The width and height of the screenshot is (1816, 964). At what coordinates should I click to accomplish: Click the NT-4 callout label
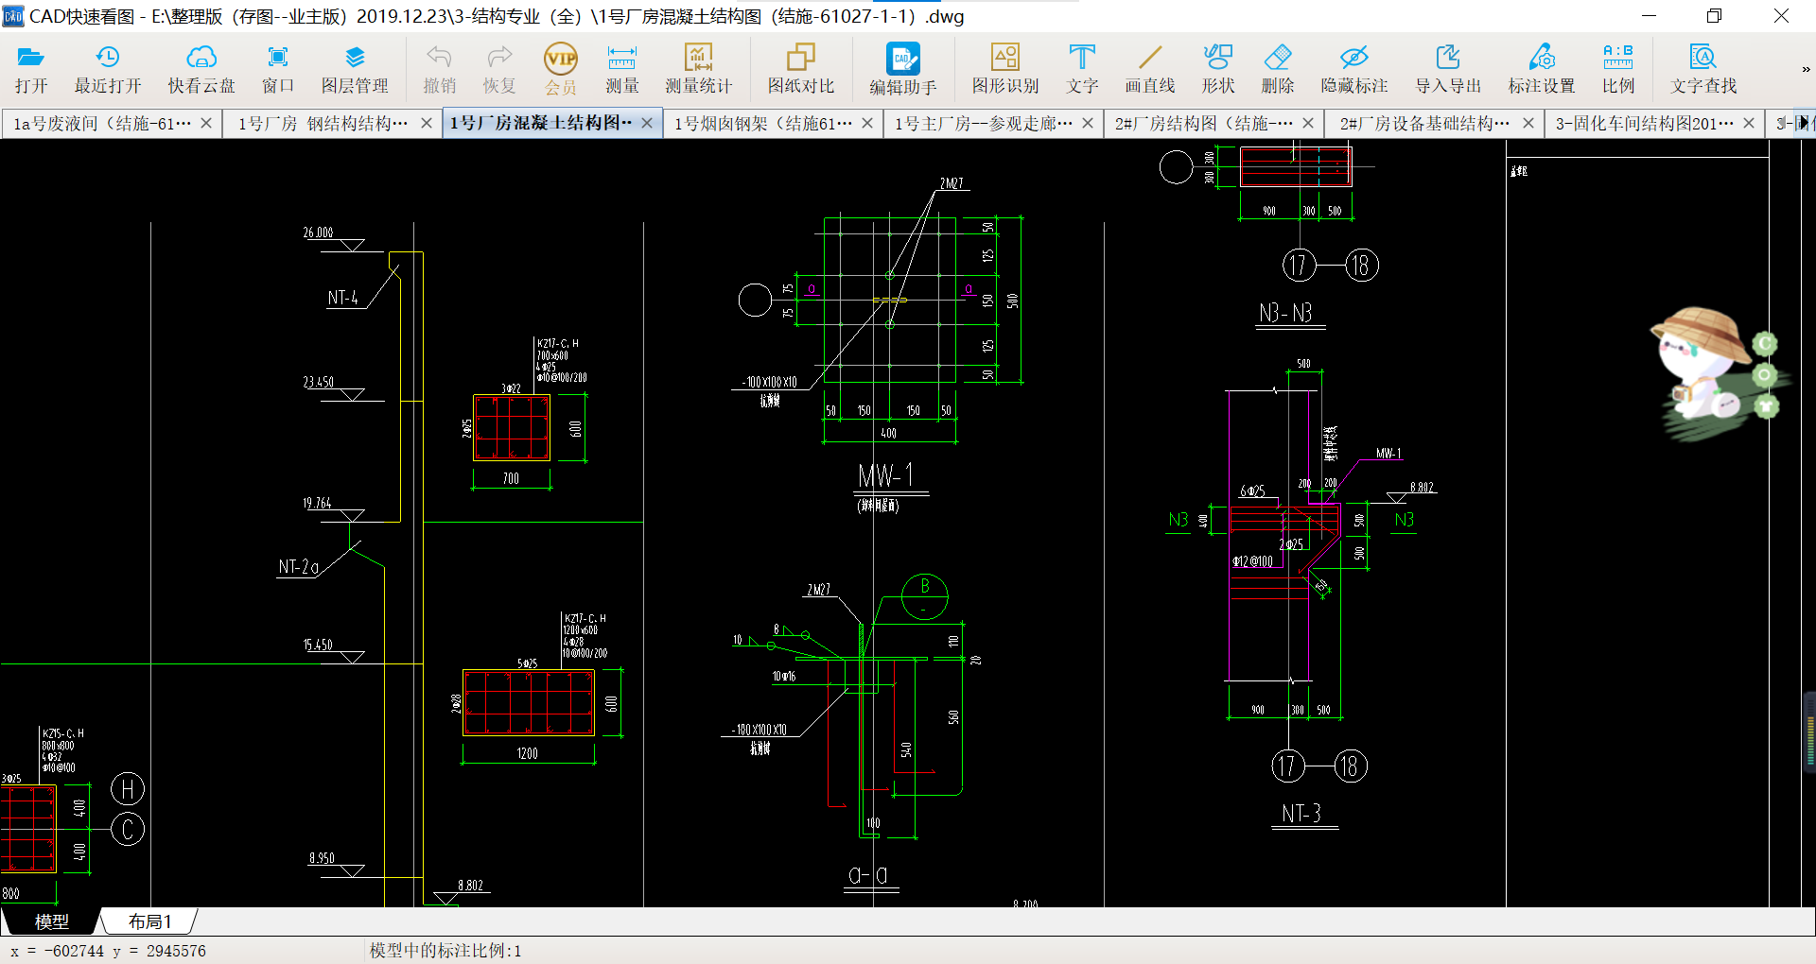point(342,298)
